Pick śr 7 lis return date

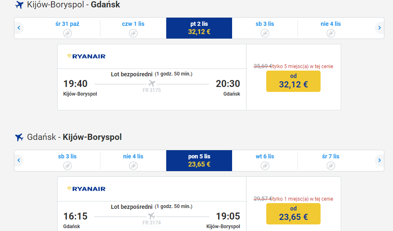[x=330, y=160]
